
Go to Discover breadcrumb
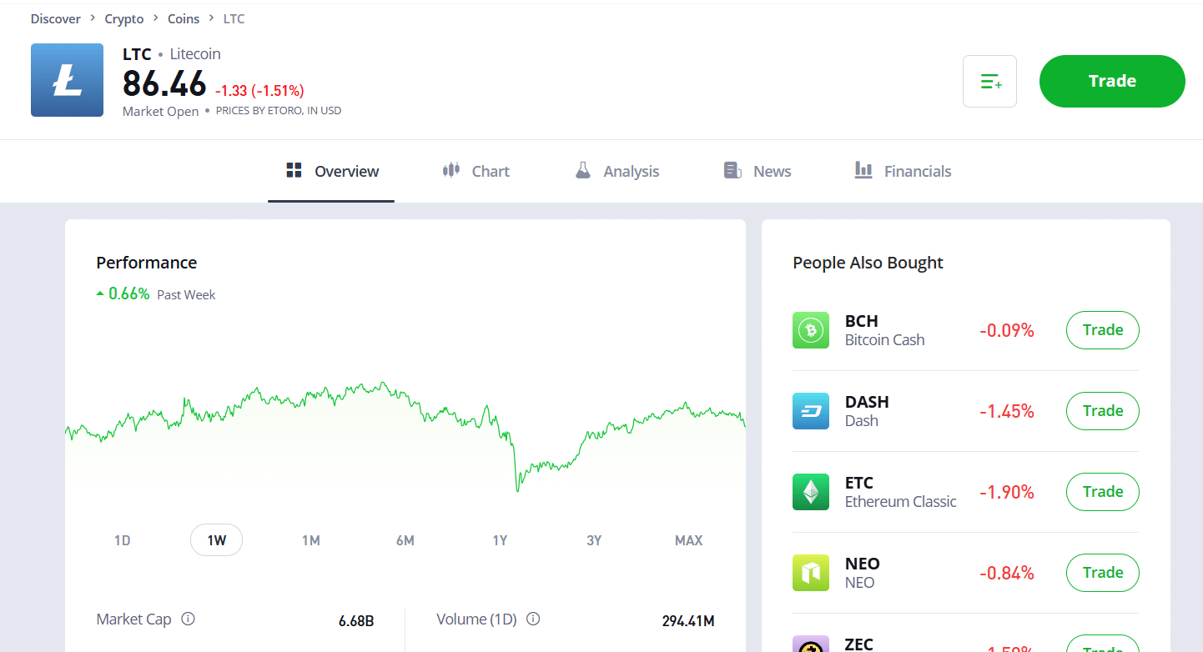point(56,18)
